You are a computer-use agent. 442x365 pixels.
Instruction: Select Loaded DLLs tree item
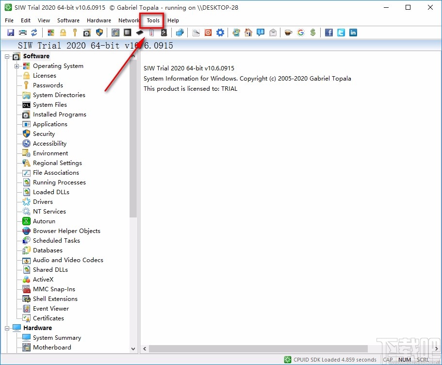coord(51,192)
